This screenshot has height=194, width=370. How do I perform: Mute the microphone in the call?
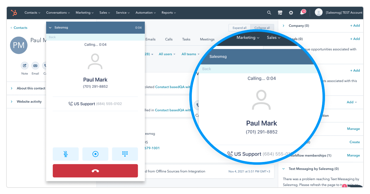[66, 154]
